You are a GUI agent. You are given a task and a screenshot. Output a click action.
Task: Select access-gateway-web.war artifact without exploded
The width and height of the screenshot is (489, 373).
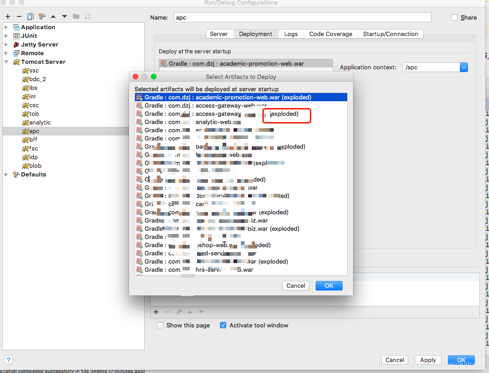click(x=241, y=105)
